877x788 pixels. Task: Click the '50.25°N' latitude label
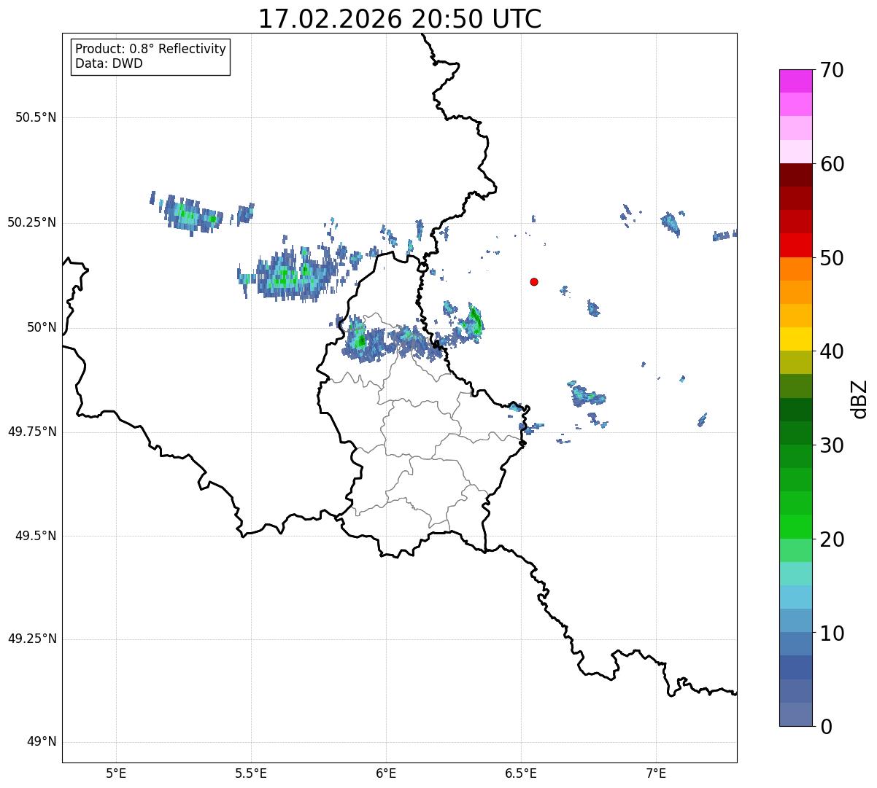coord(31,222)
